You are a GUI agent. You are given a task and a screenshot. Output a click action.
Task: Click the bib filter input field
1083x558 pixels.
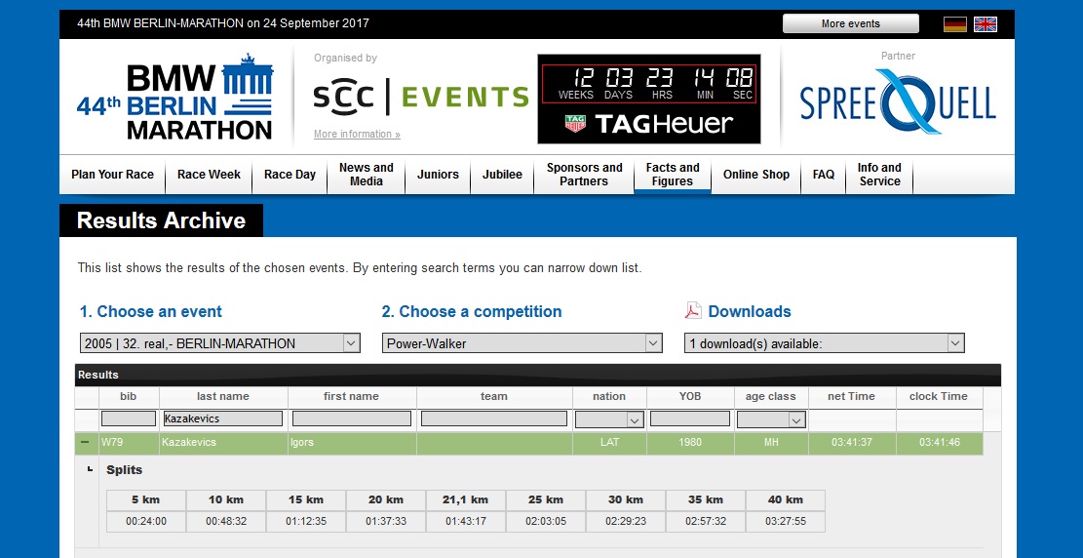(129, 418)
